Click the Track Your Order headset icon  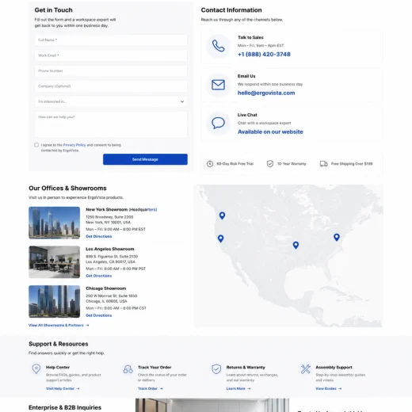coord(128,369)
